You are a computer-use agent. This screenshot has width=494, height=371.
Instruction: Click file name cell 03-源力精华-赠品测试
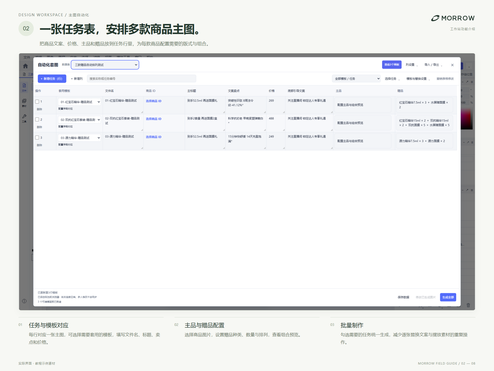pyautogui.click(x=123, y=141)
